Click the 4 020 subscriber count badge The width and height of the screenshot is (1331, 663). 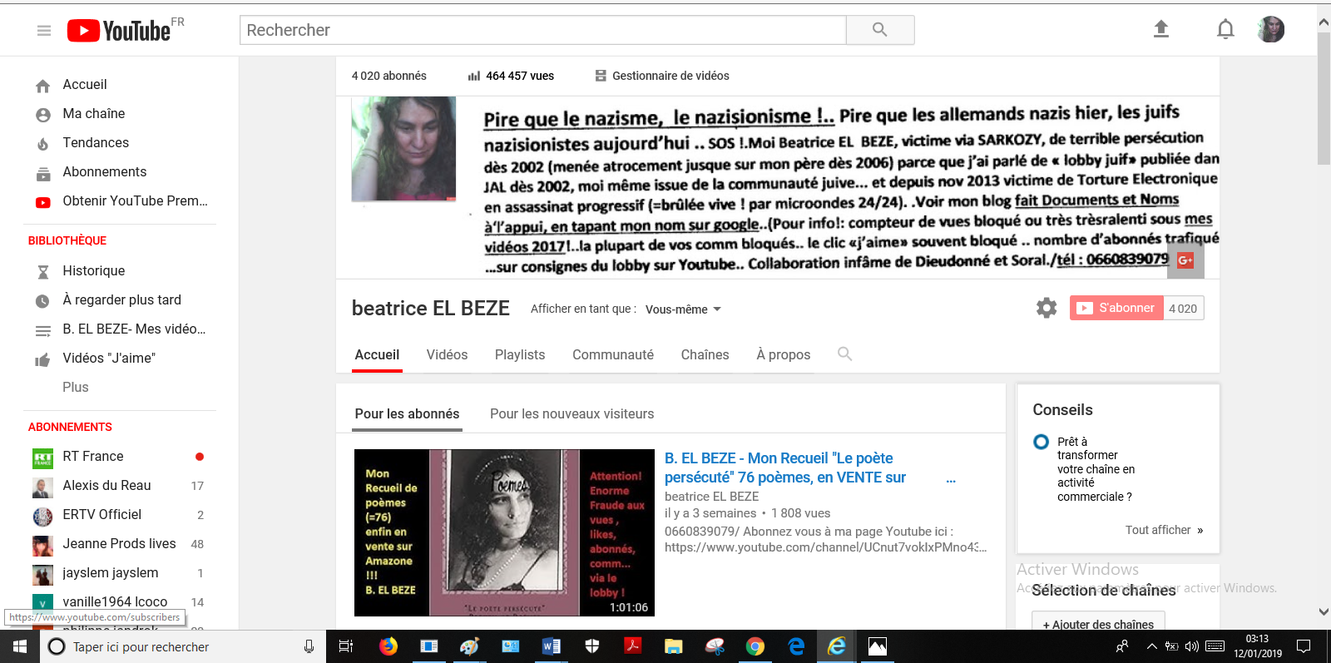coord(1184,309)
